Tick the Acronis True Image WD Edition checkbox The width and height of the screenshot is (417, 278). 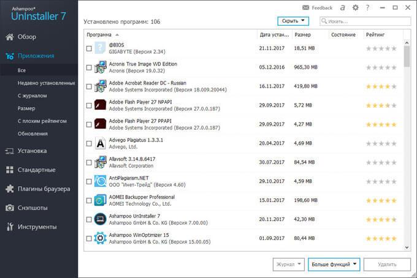click(x=90, y=68)
